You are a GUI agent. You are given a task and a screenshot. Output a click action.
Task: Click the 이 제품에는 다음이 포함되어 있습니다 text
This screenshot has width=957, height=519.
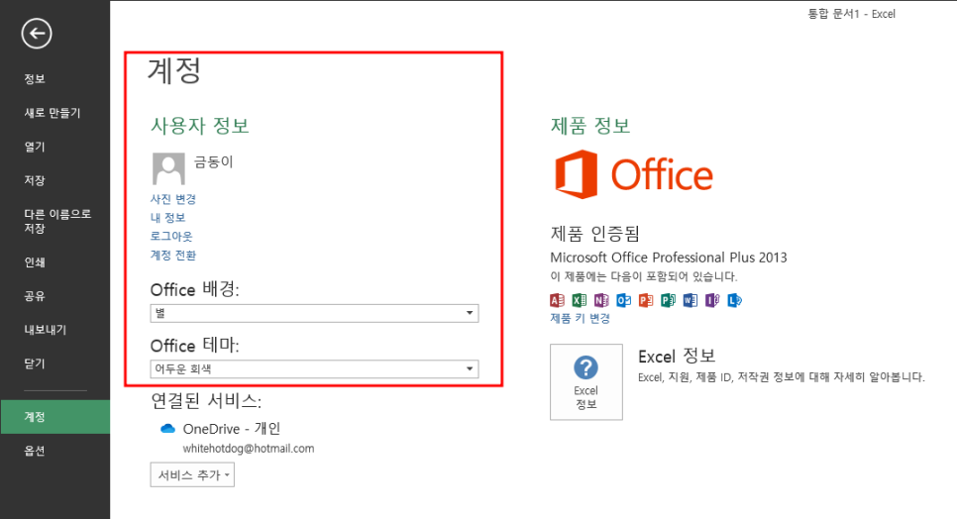(x=644, y=277)
